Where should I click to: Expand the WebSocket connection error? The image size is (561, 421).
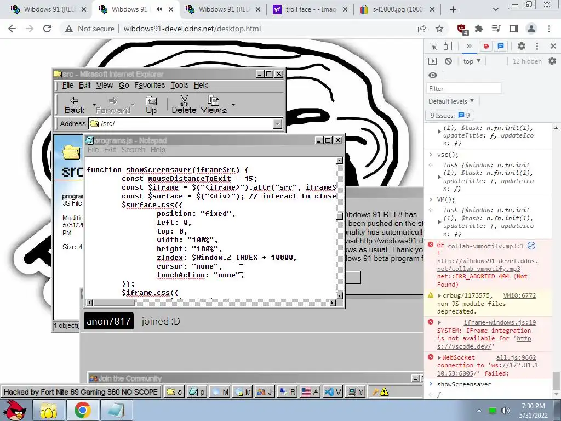(x=439, y=357)
